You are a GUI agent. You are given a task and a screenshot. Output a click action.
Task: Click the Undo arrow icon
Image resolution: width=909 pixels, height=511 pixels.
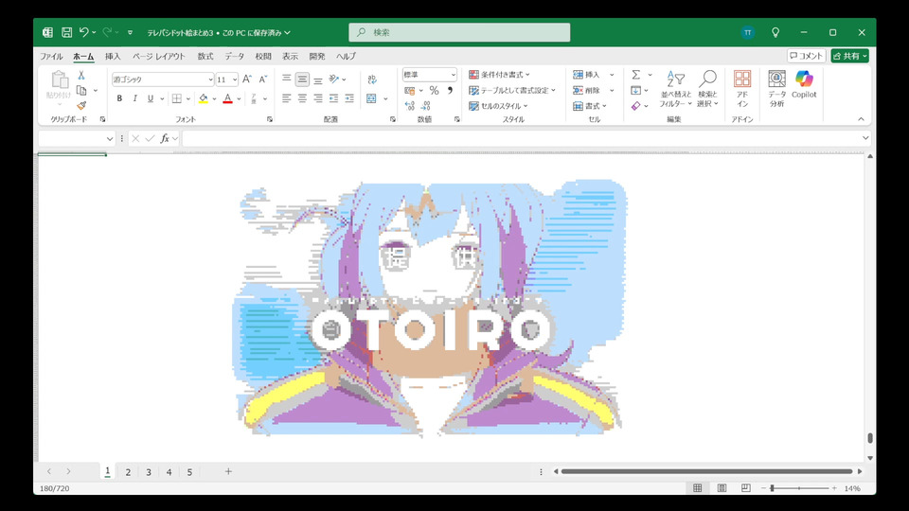click(x=84, y=32)
